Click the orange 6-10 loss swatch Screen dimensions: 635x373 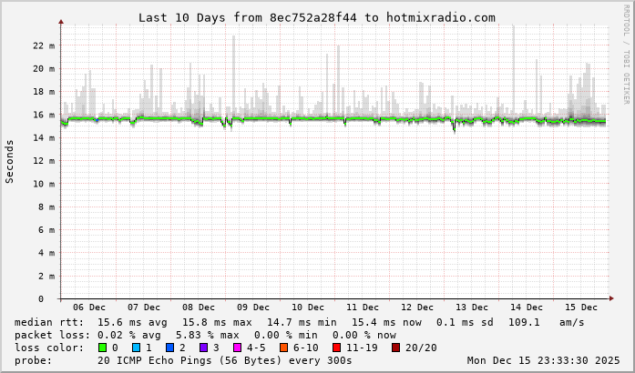pyautogui.click(x=284, y=348)
